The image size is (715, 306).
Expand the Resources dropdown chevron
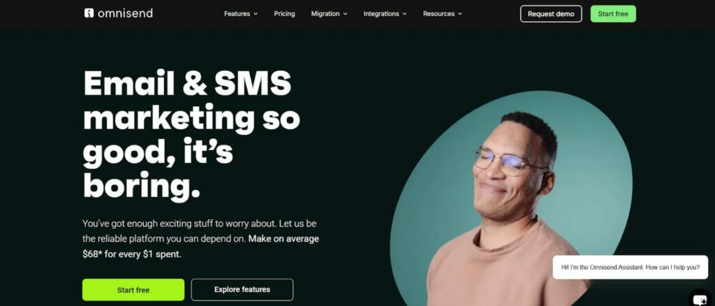(460, 14)
